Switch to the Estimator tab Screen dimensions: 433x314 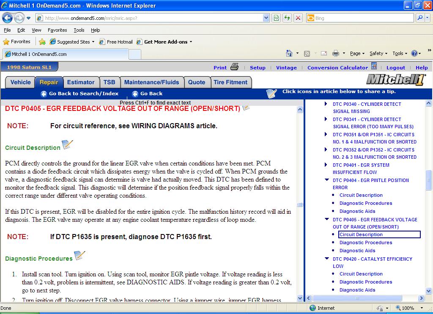[81, 82]
